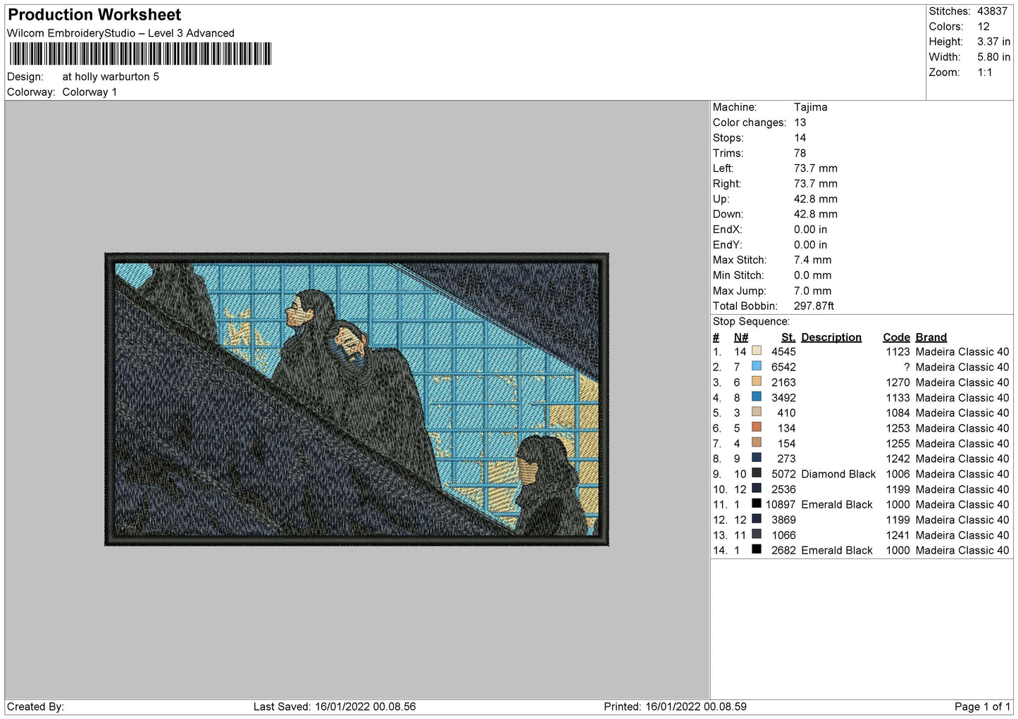Click the min stitch value '0.0 mm'
The width and height of the screenshot is (1018, 719).
click(813, 275)
